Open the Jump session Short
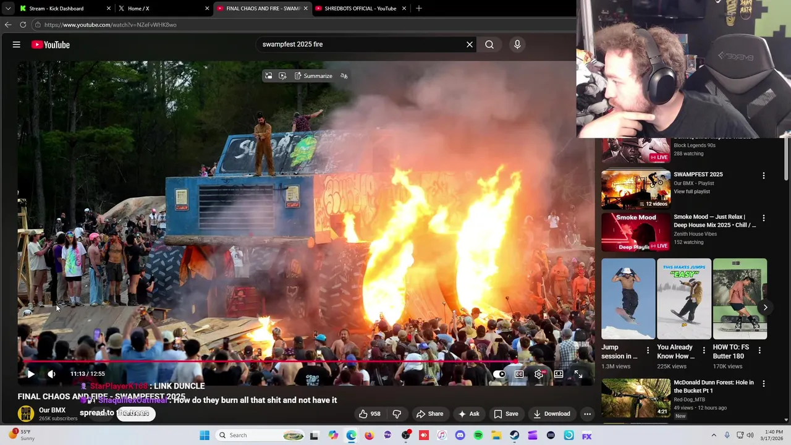 tap(628, 299)
